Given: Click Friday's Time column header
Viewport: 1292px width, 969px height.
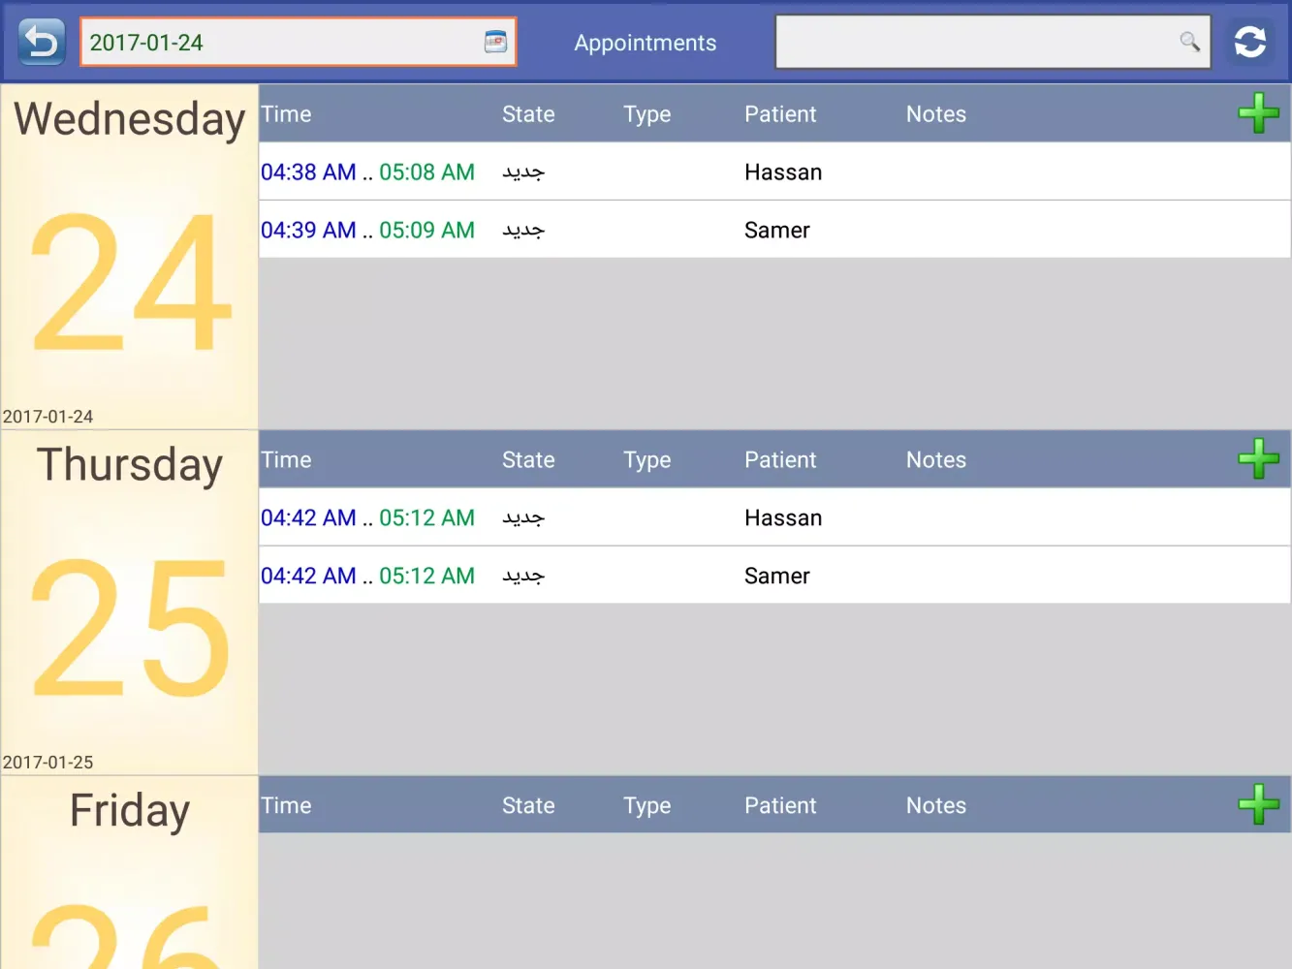Looking at the screenshot, I should click(x=287, y=806).
